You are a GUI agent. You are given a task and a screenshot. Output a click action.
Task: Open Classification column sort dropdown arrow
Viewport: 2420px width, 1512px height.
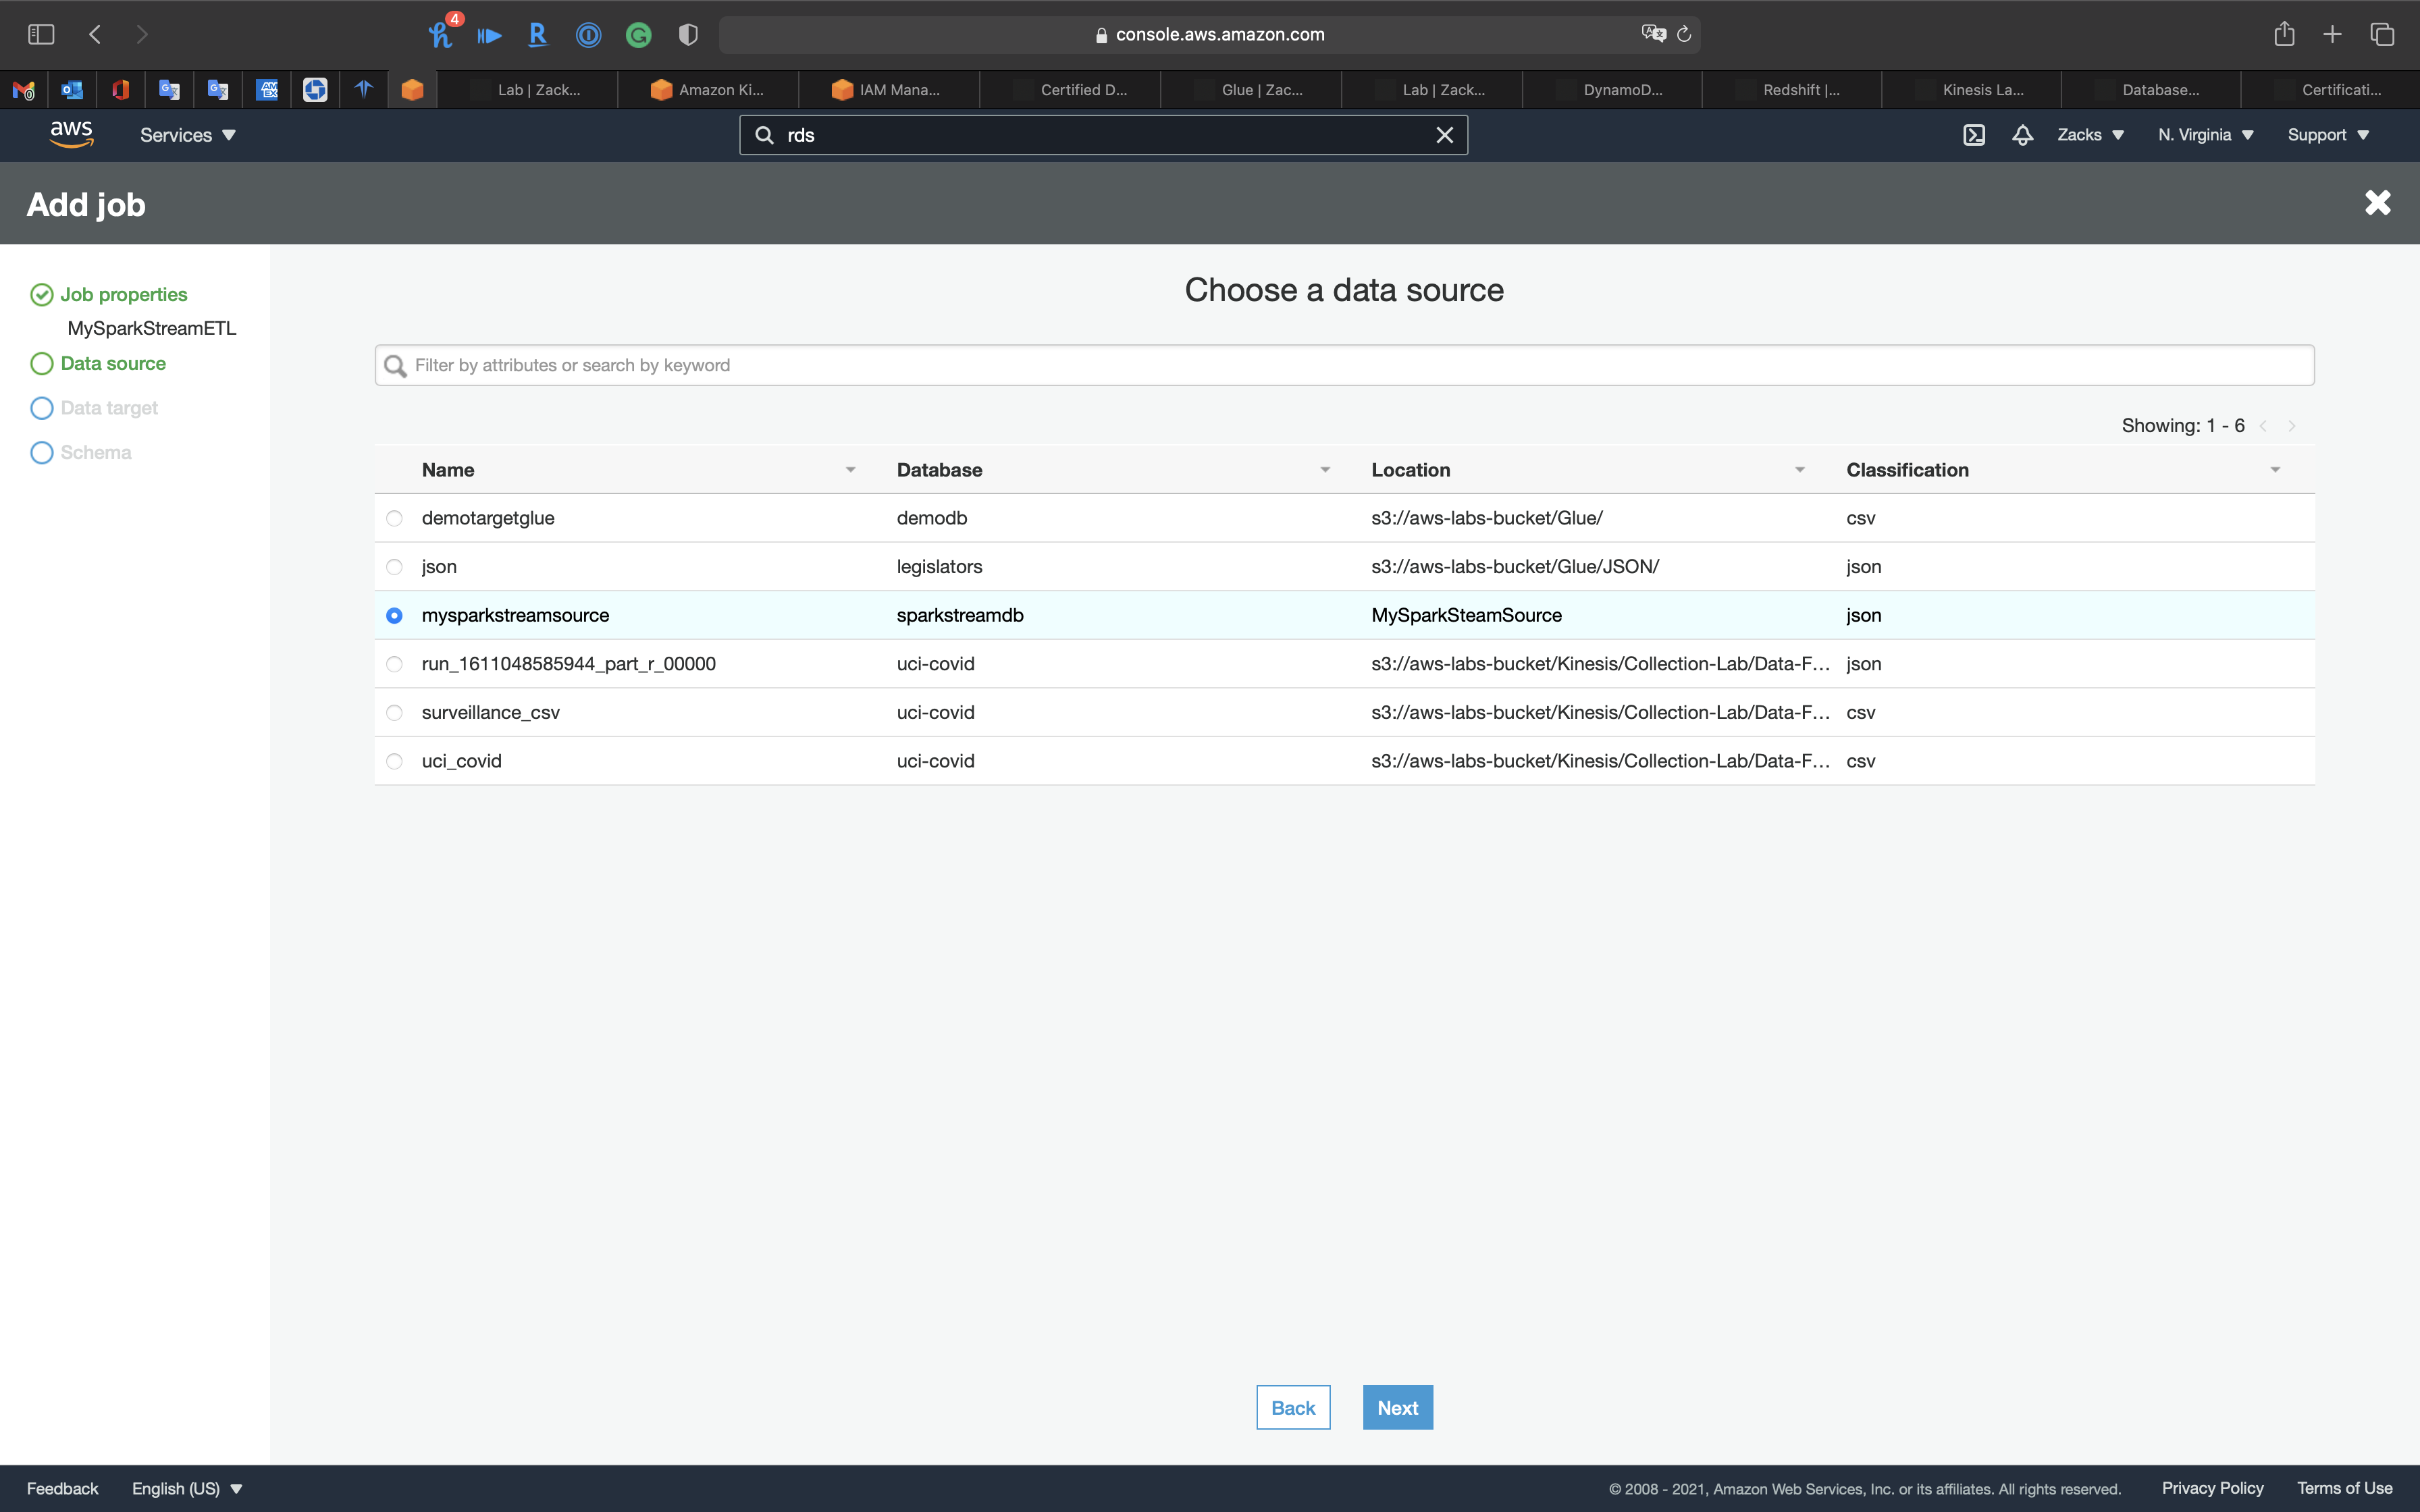[x=2274, y=470]
